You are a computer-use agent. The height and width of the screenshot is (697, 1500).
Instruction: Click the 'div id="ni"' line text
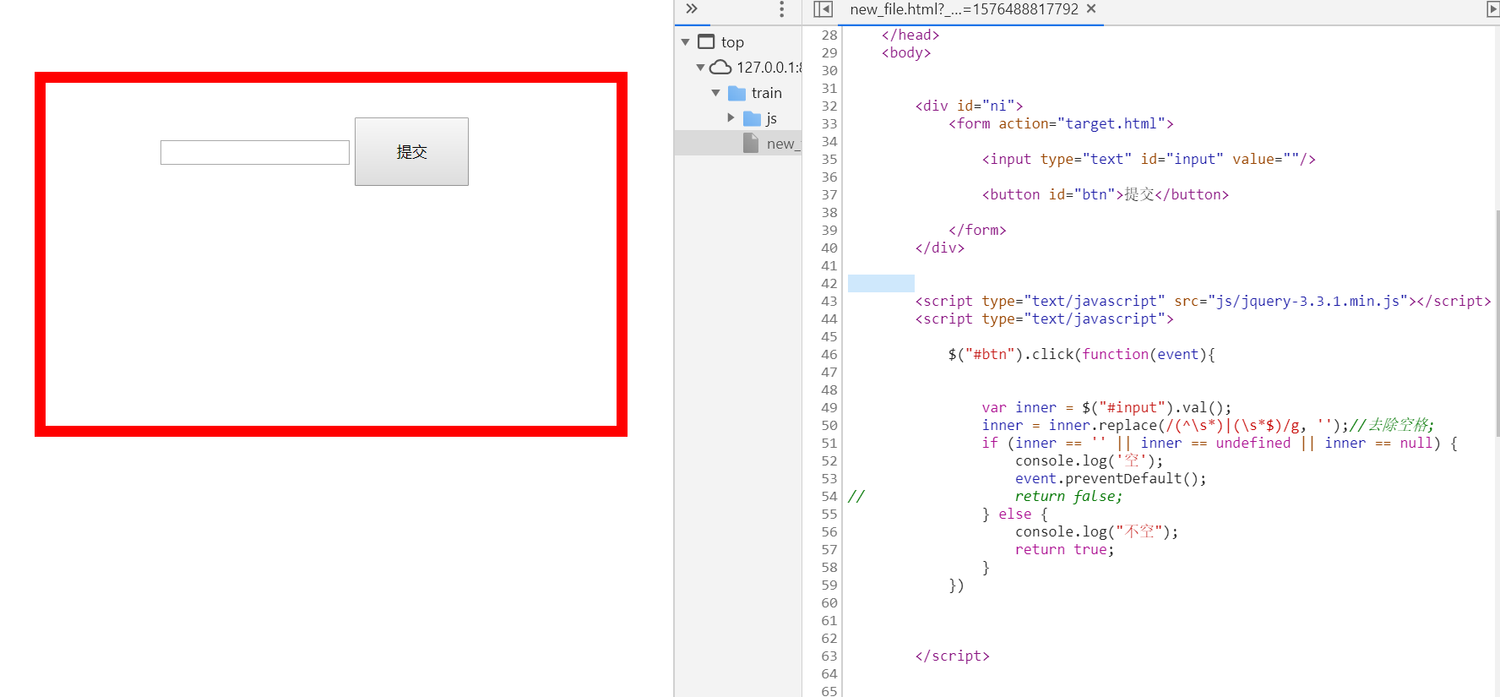969,106
